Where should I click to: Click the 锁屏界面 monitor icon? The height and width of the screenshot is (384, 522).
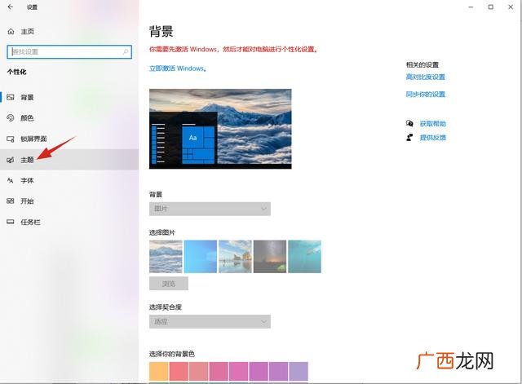(11, 139)
